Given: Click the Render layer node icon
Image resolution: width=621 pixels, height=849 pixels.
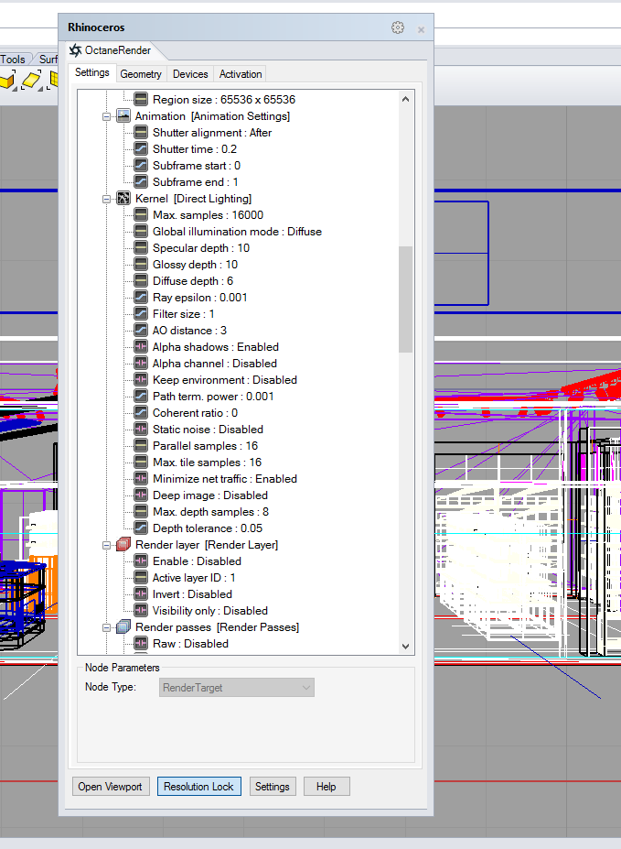Looking at the screenshot, I should pos(123,544).
